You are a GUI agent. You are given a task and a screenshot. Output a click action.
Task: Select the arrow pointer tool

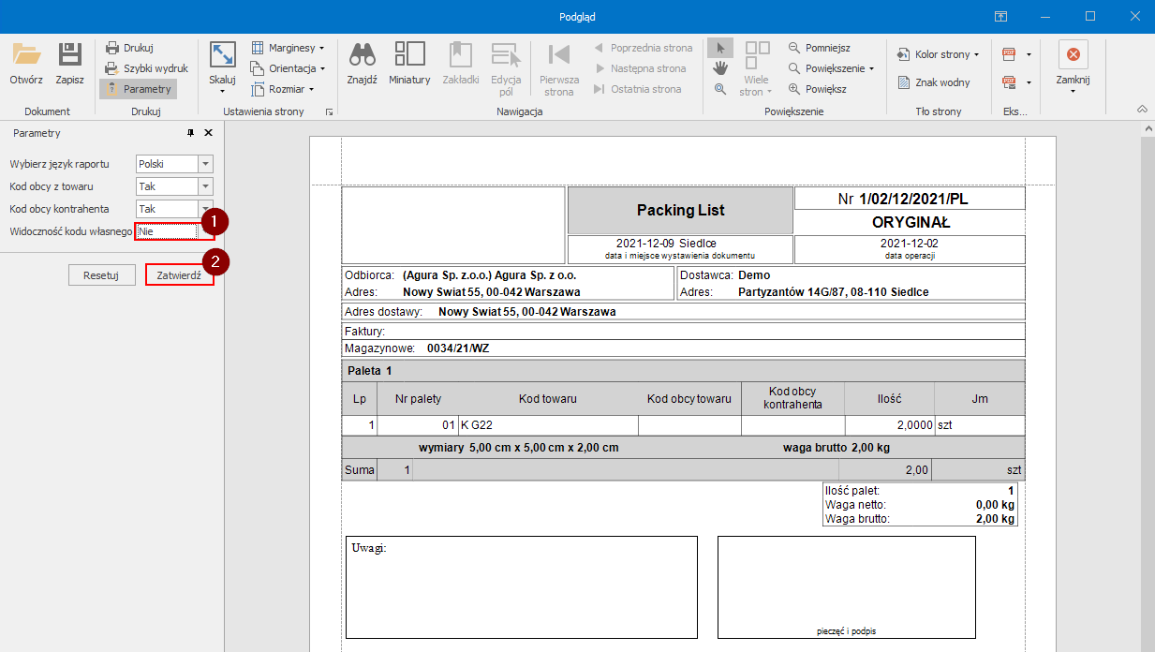point(719,48)
